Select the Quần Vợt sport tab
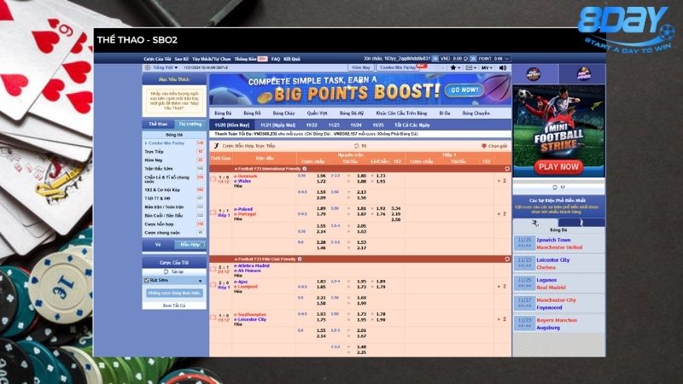 (x=317, y=113)
